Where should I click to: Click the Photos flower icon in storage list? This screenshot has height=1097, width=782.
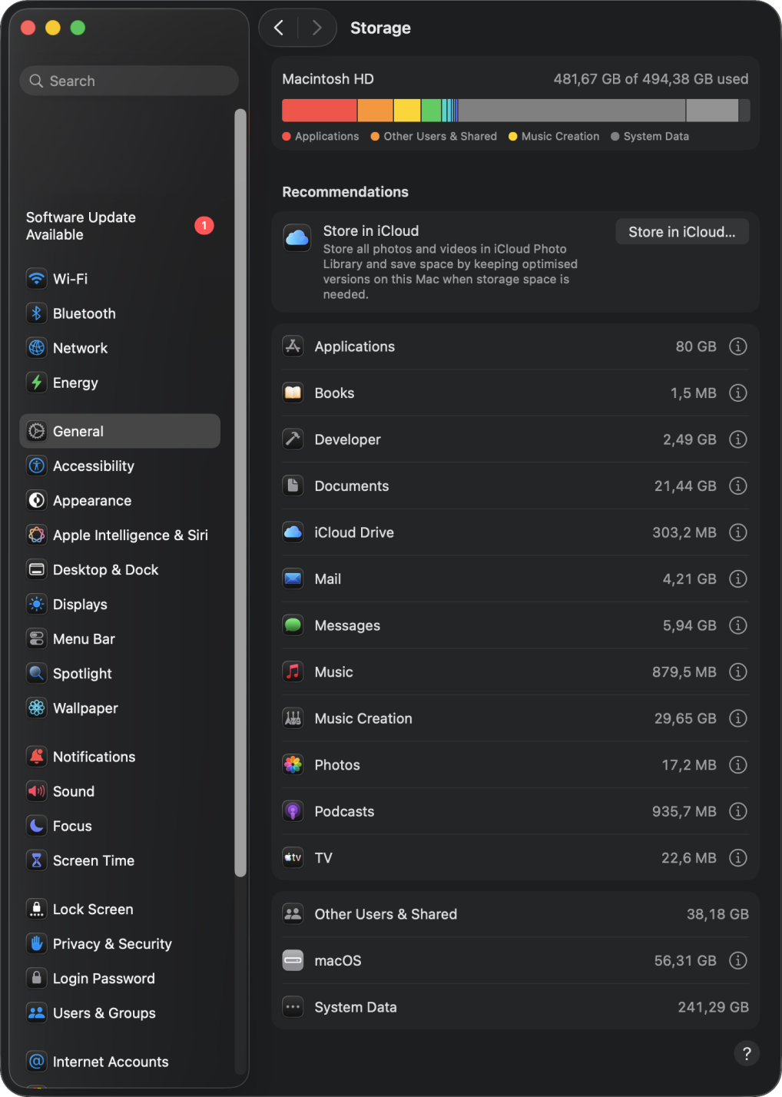[293, 764]
